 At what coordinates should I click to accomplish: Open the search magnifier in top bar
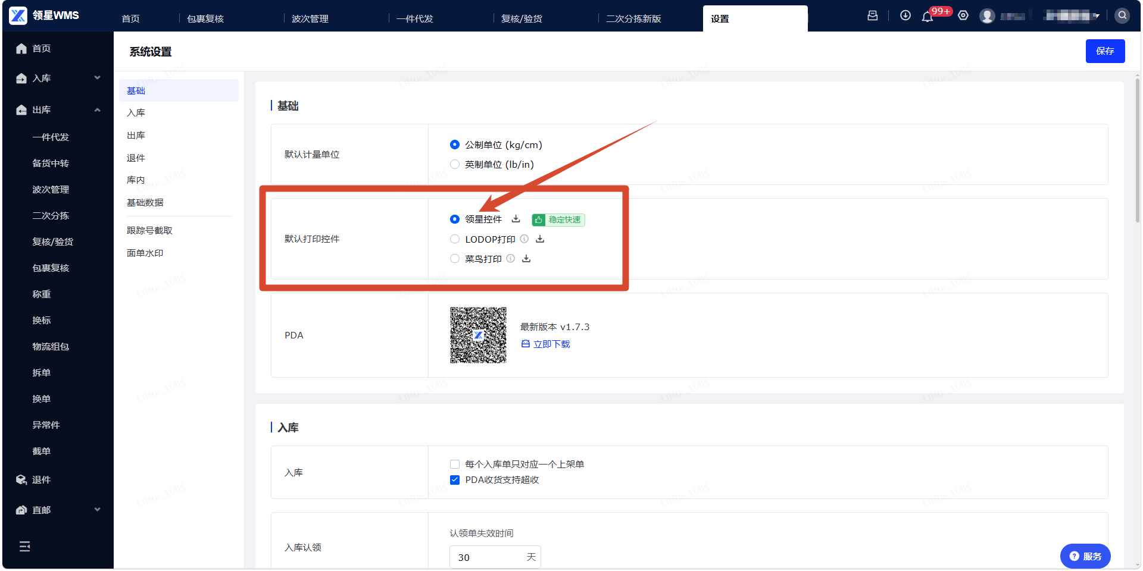tap(1122, 15)
